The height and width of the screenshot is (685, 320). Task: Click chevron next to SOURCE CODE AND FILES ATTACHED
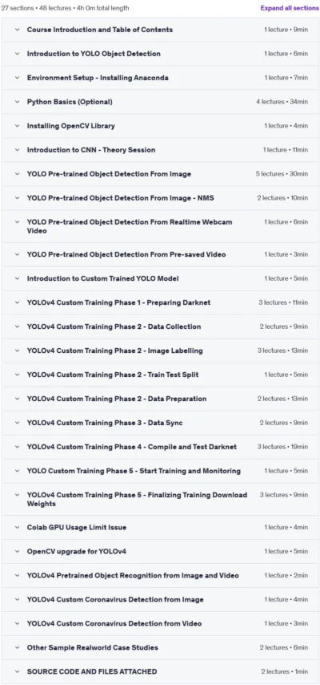tap(17, 671)
